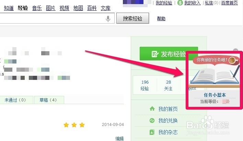Close the task notebook popup
Viewport: 243px width, 141px height.
tap(235, 50)
